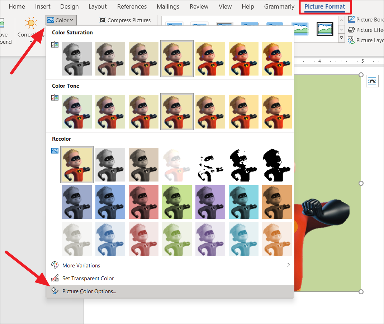Select the coolest Color Tone thumbnail

(x=77, y=112)
